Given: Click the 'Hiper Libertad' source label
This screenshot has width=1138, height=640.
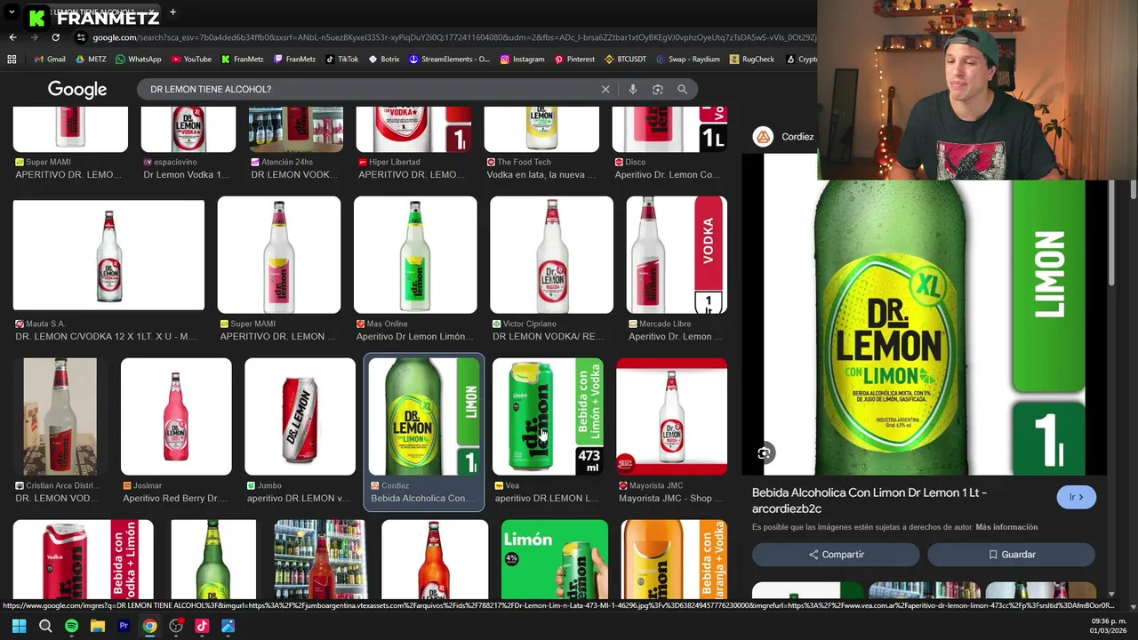Looking at the screenshot, I should click(x=395, y=162).
